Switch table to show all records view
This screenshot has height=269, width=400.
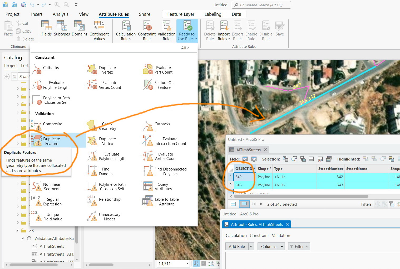point(233,204)
